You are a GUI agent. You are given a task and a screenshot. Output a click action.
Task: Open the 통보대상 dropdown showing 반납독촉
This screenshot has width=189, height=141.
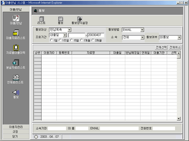pos(60,30)
